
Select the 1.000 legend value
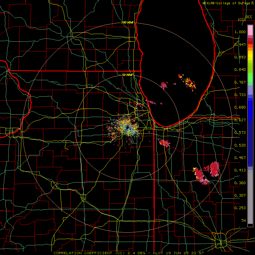pos(240,32)
